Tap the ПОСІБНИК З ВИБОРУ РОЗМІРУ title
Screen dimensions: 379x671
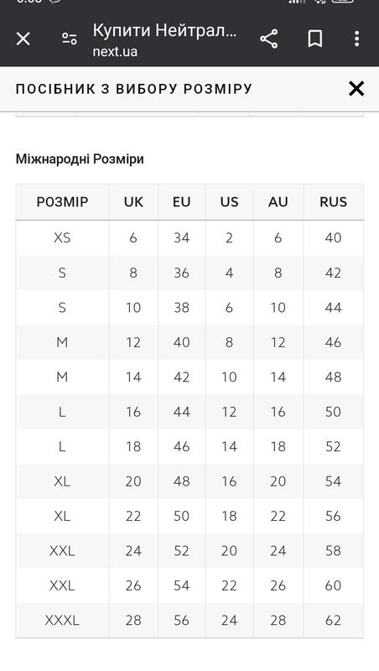(134, 89)
